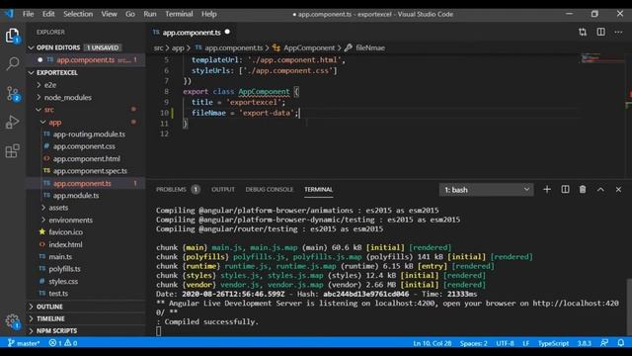Open notifications bell in status bar

coord(621,343)
